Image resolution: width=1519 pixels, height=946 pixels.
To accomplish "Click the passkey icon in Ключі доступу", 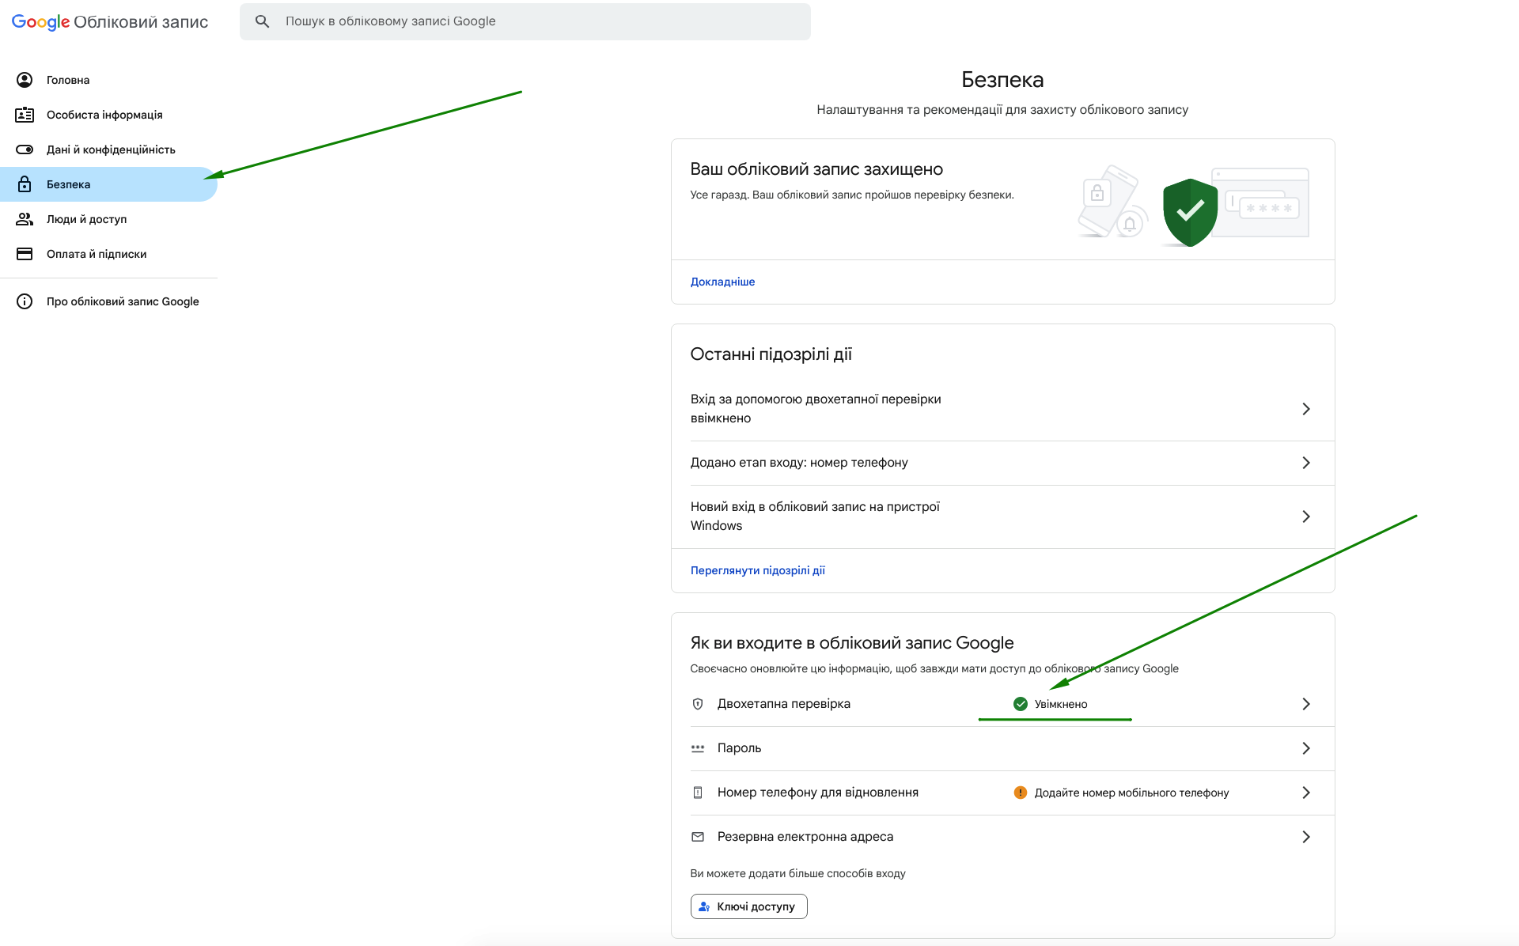I will [x=704, y=906].
